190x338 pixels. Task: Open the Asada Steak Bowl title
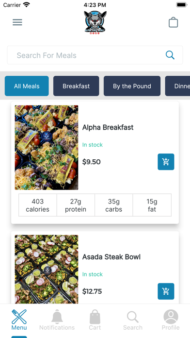(x=111, y=257)
